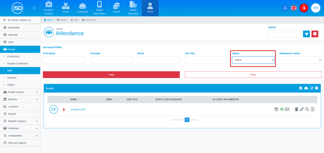
Task: Collapse the People sidebar section
Action: click(x=20, y=49)
